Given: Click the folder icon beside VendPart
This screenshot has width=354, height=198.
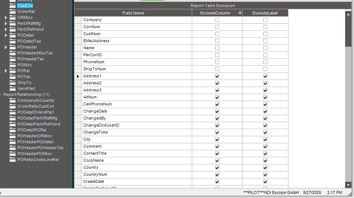Looking at the screenshot, I should [13, 88].
